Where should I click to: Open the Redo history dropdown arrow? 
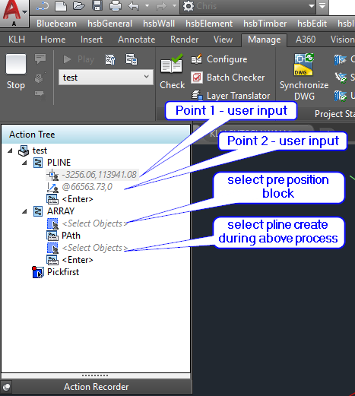pos(174,5)
